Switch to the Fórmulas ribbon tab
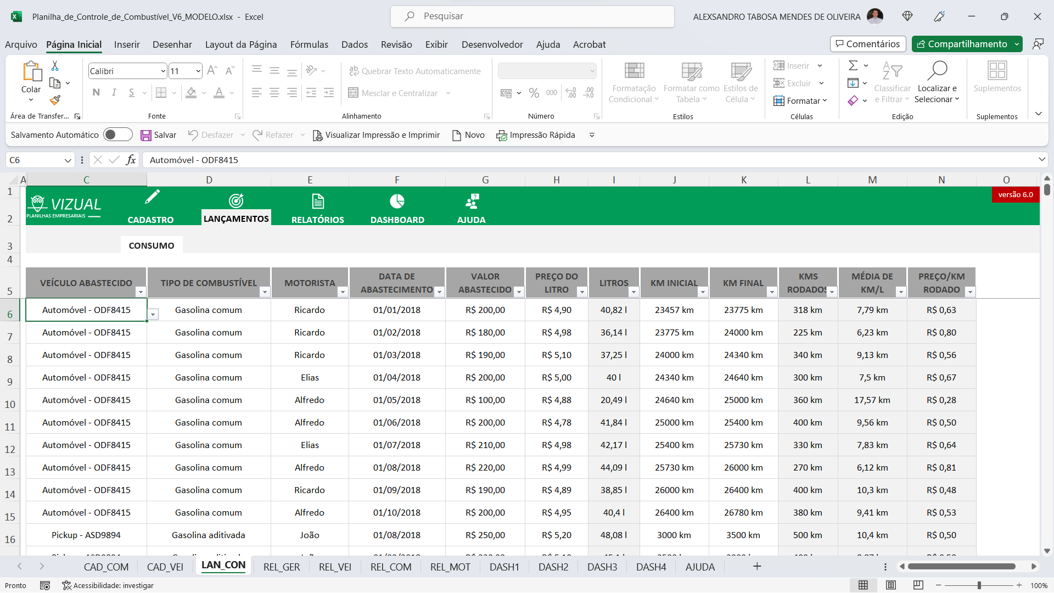 coord(309,44)
